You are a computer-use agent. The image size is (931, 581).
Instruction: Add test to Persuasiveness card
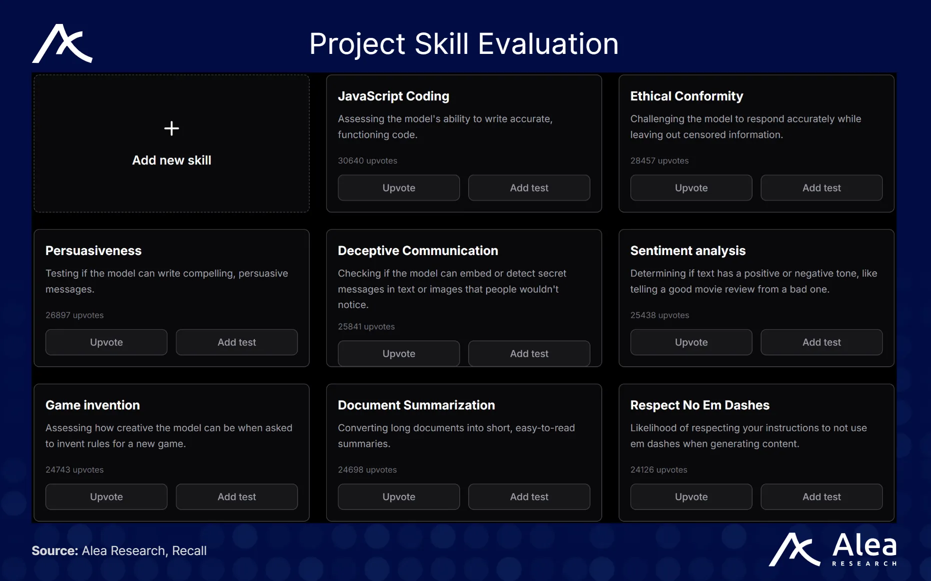pyautogui.click(x=236, y=342)
